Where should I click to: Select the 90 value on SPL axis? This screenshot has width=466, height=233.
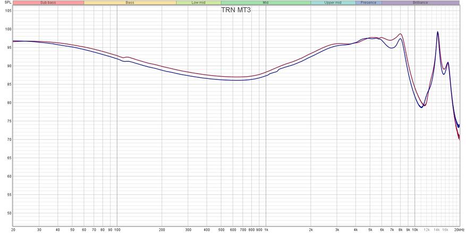pyautogui.click(x=9, y=66)
